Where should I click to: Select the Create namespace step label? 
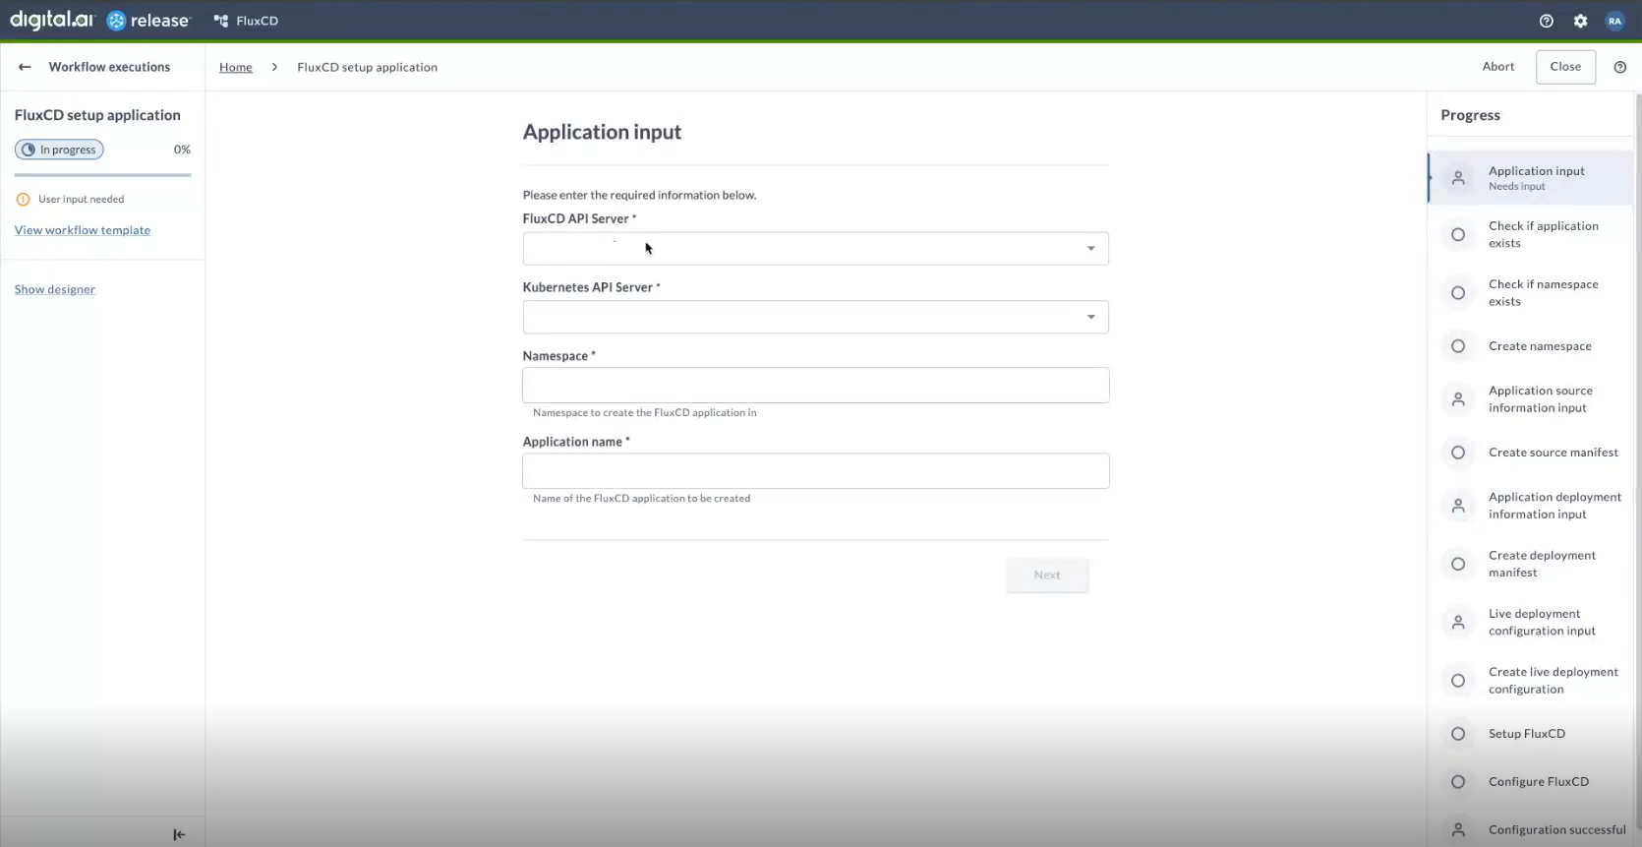(1540, 346)
